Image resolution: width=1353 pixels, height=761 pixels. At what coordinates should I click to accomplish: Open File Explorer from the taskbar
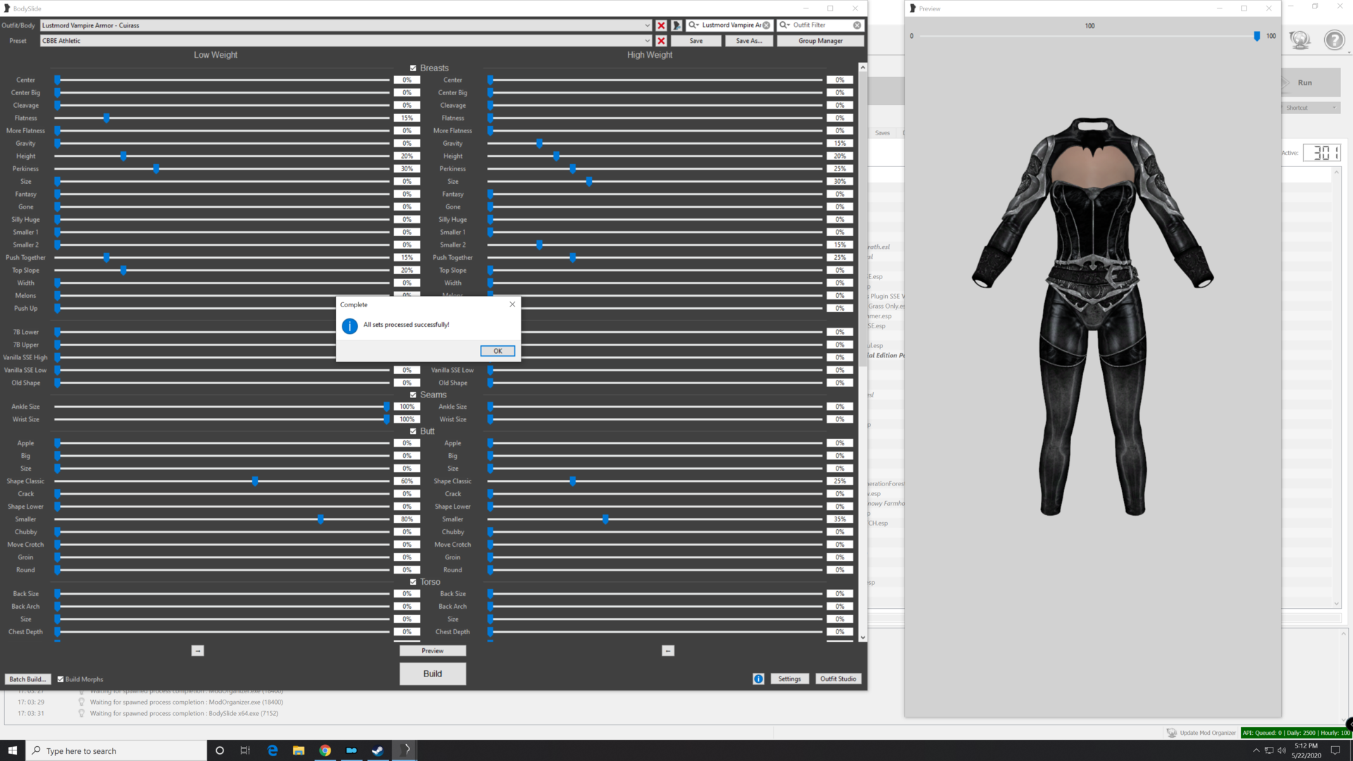(x=299, y=750)
